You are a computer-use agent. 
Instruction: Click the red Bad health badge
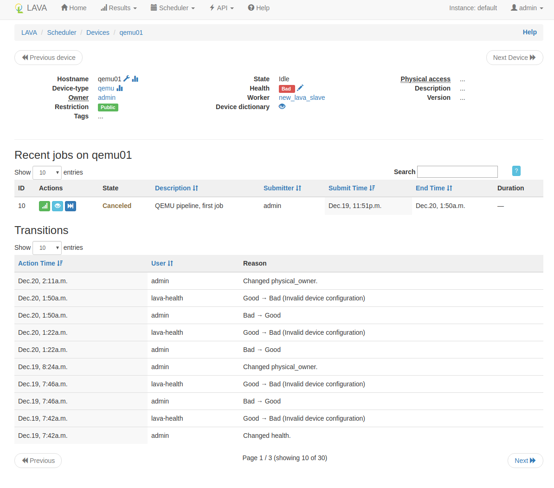(x=286, y=89)
